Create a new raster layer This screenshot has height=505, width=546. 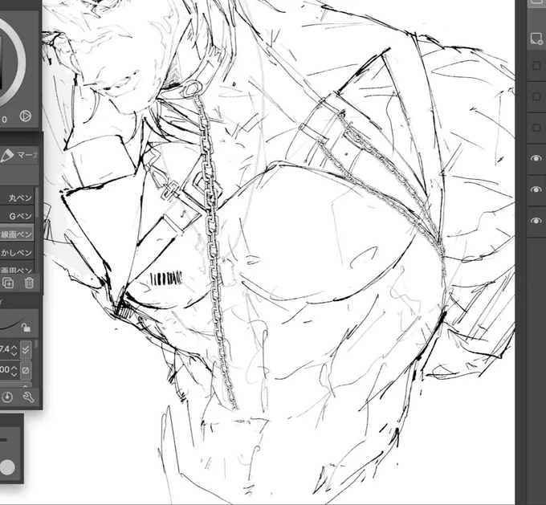(x=536, y=39)
